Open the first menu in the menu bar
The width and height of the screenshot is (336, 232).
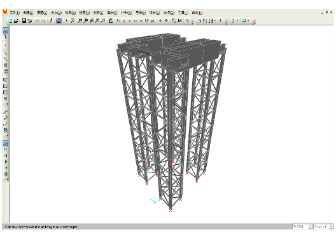(15, 13)
